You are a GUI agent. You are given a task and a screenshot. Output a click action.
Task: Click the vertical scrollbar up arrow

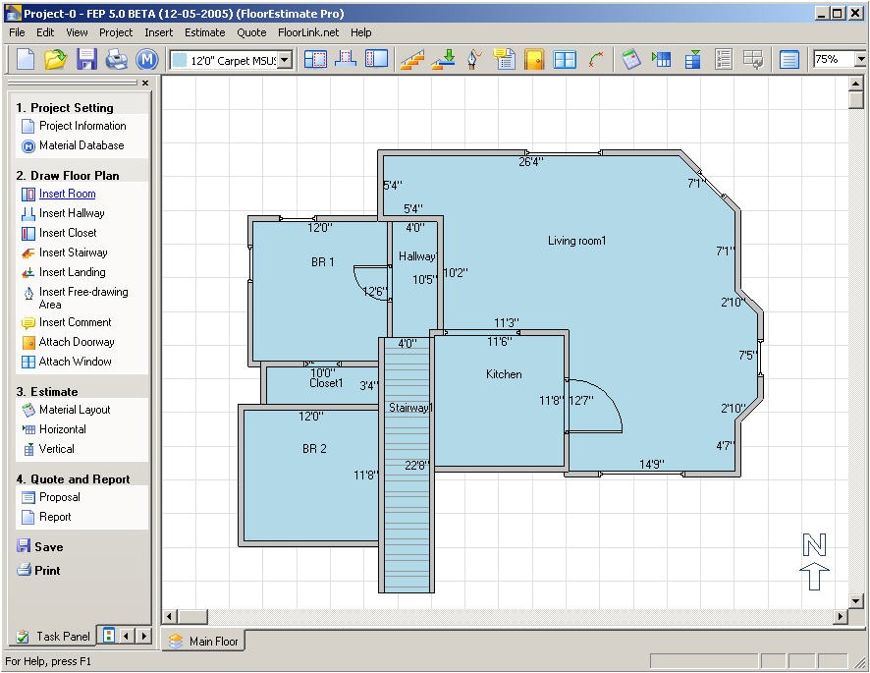pos(855,84)
